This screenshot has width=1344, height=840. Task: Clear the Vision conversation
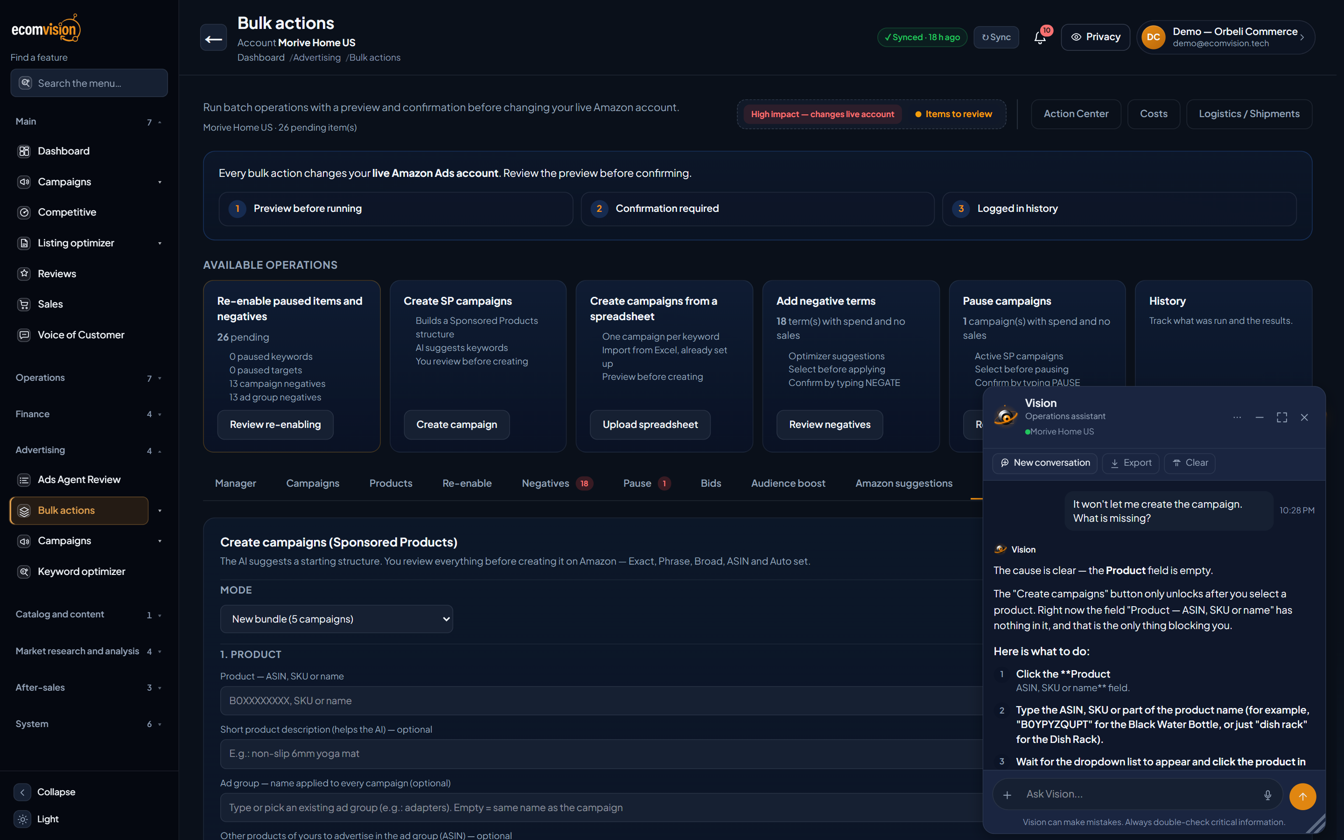pos(1190,463)
